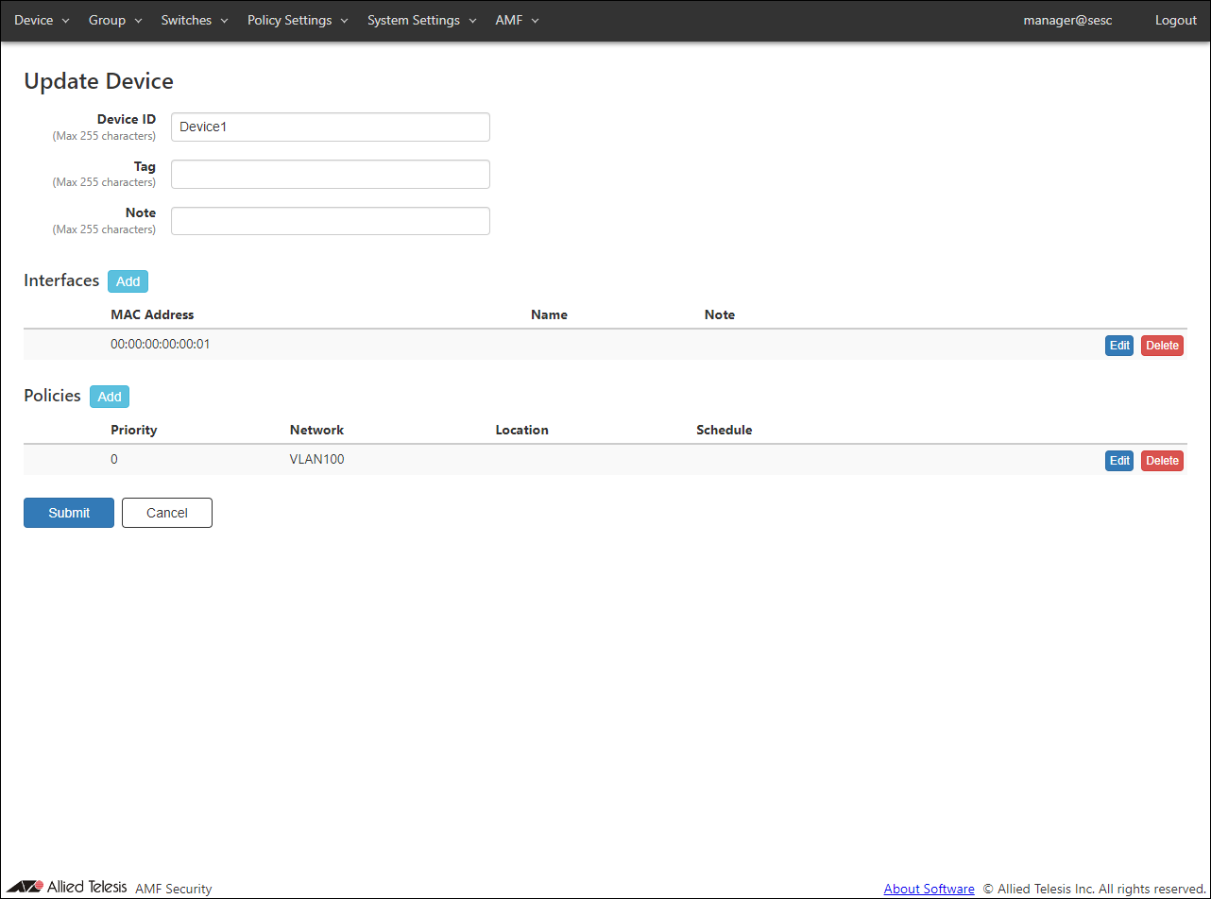This screenshot has width=1211, height=899.
Task: Click the manager@sesc user link
Action: click(1067, 20)
